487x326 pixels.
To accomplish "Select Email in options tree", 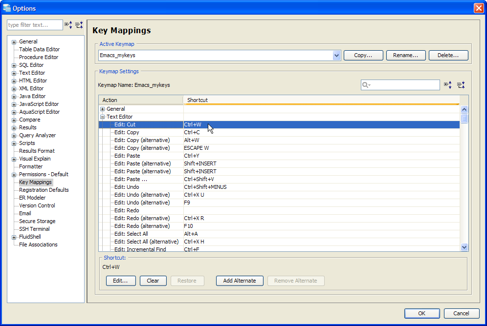I will (x=25, y=213).
